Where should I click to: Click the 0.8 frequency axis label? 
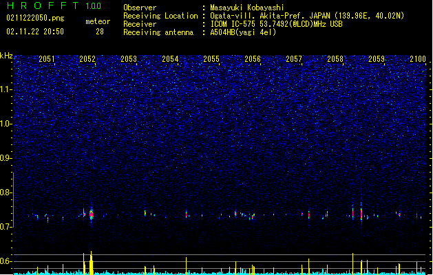(x=6, y=192)
